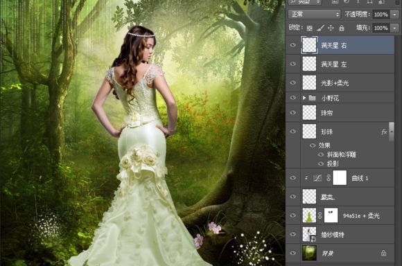Click the 珍珠 layer name
The image size is (402, 266).
(x=327, y=132)
